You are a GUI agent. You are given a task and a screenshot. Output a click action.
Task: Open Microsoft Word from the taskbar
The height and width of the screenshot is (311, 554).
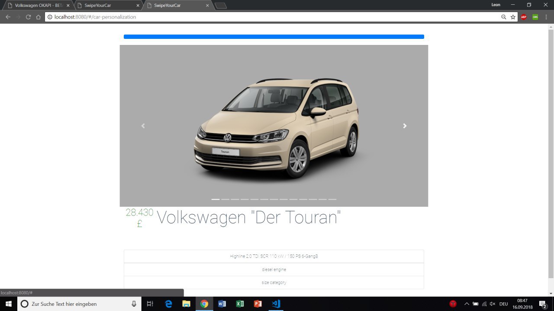click(222, 304)
